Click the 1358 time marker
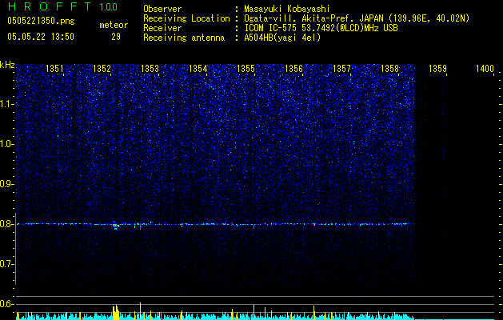Screen dimensions: 503x320 pyautogui.click(x=389, y=69)
